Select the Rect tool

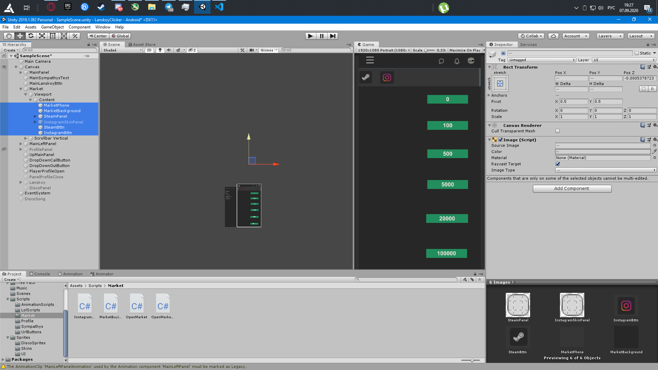(x=53, y=36)
